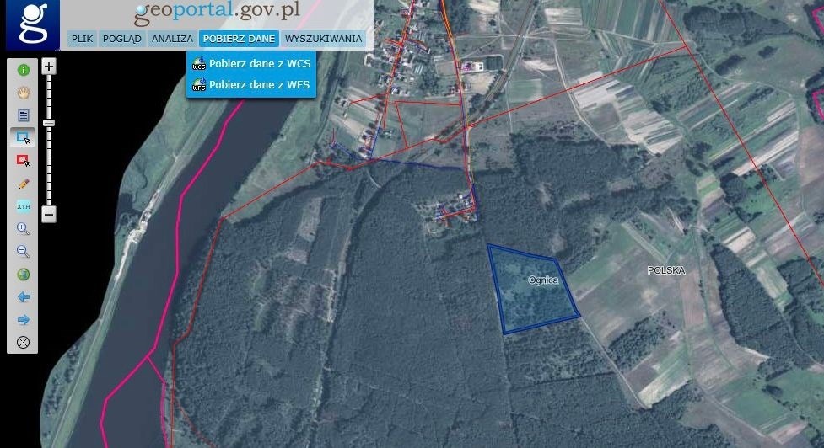Select the blue rectangle selection tool

click(x=23, y=137)
